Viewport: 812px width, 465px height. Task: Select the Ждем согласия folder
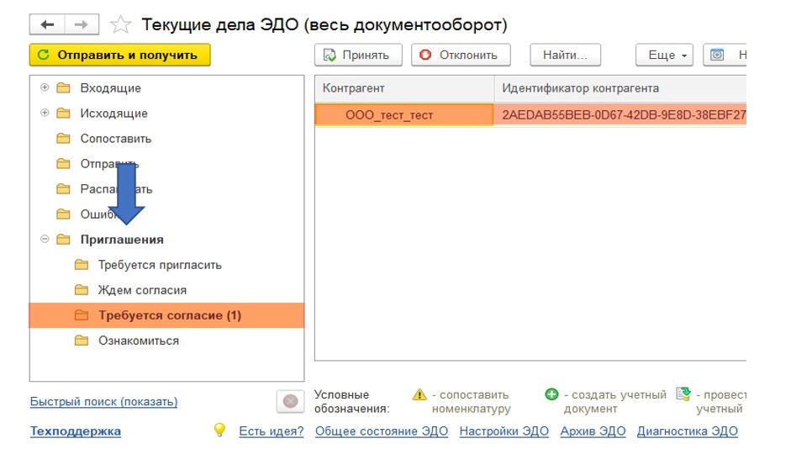(142, 290)
